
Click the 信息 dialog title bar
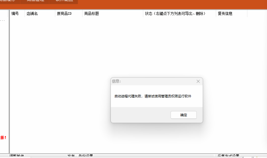(150, 81)
